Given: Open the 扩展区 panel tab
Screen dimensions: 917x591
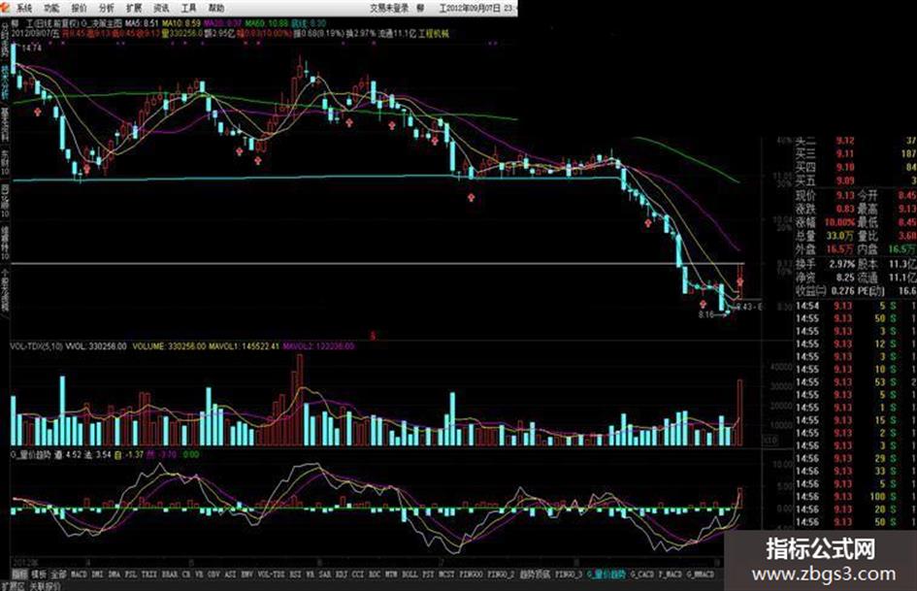Looking at the screenshot, I should [x=13, y=586].
